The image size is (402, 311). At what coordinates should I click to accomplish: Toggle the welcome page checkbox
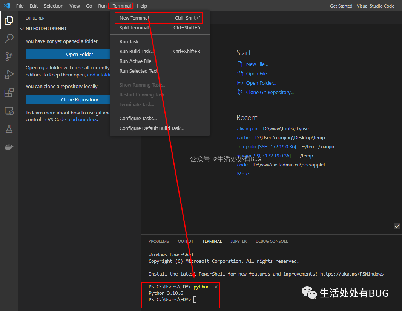[x=397, y=226]
